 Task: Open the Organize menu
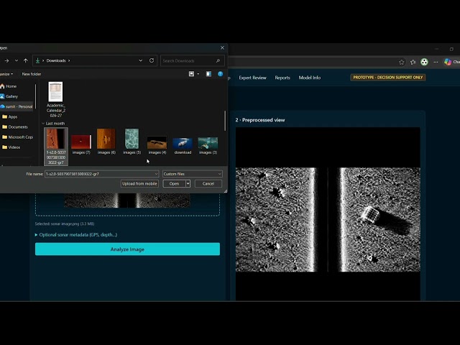point(6,74)
